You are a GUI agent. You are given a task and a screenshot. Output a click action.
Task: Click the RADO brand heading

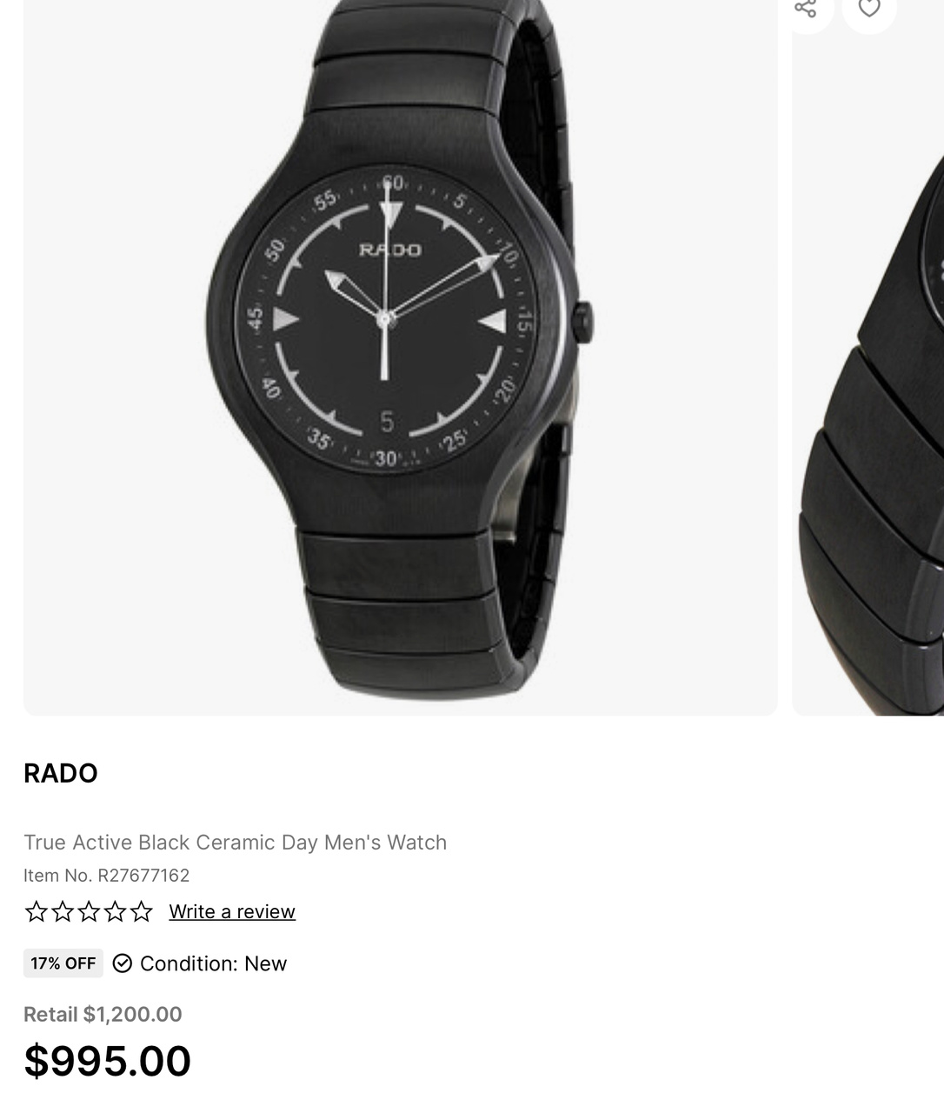tap(61, 773)
